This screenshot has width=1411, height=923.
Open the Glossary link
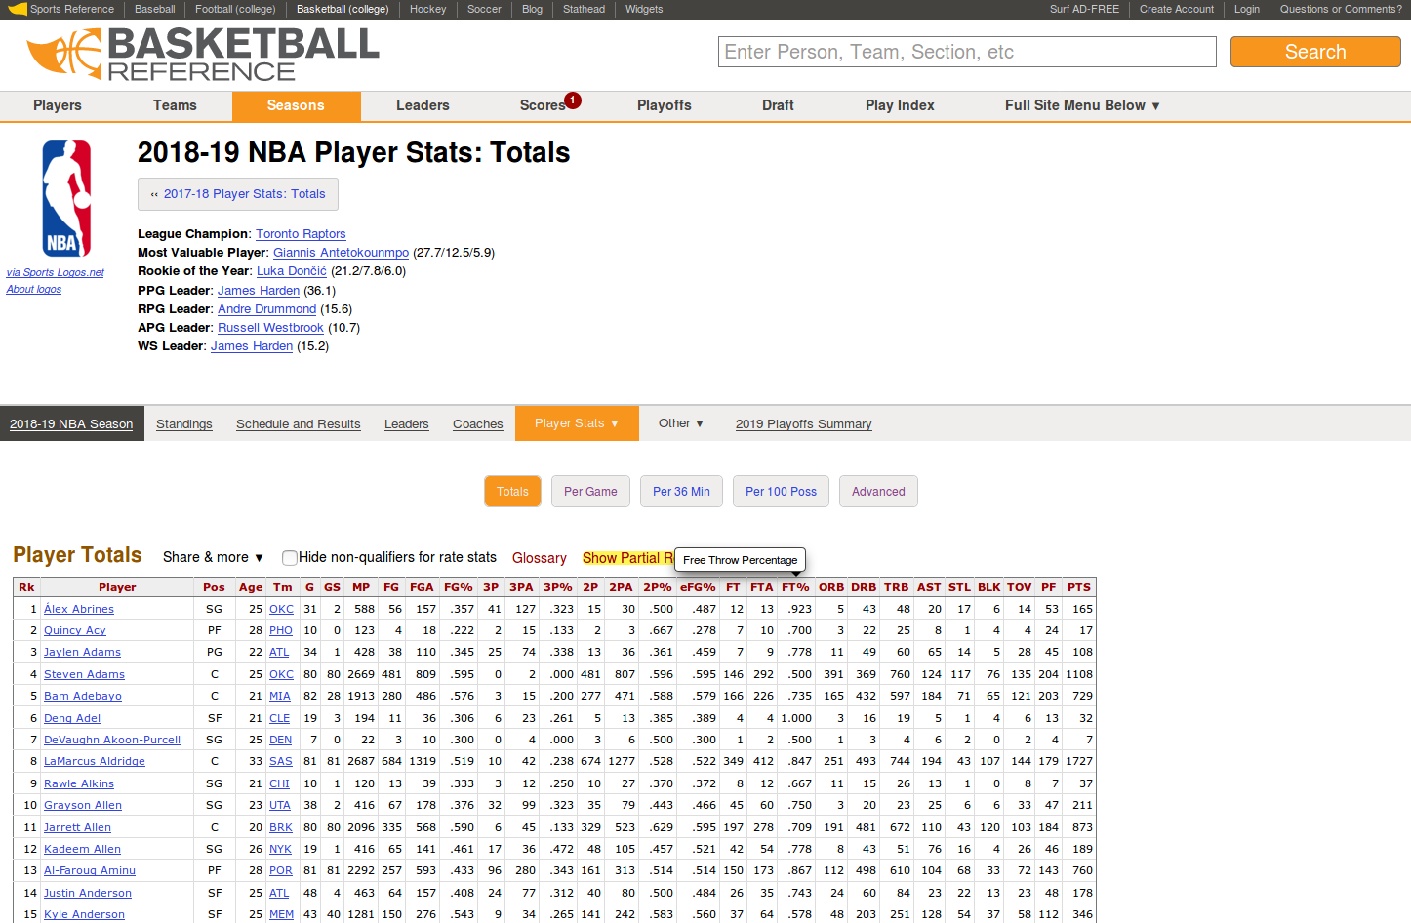540,558
